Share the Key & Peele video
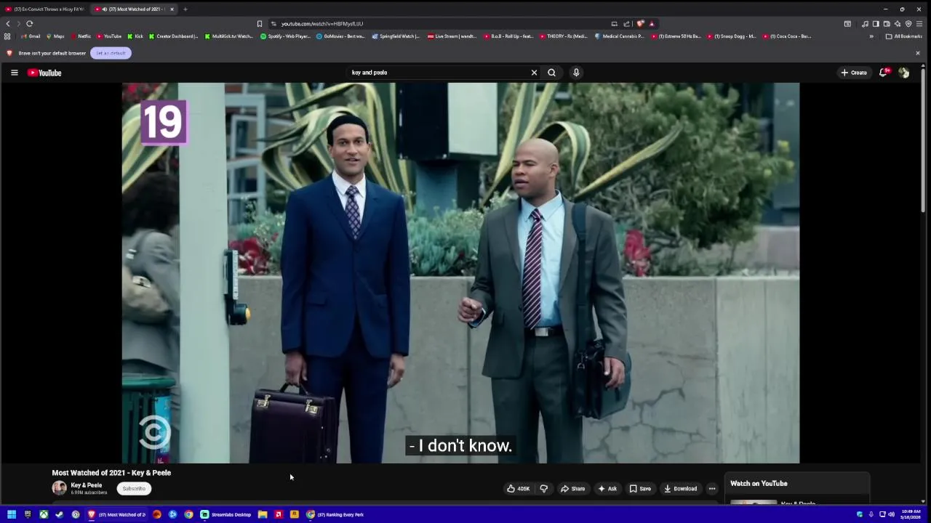Screen dimensions: 931x523 [x=572, y=489]
